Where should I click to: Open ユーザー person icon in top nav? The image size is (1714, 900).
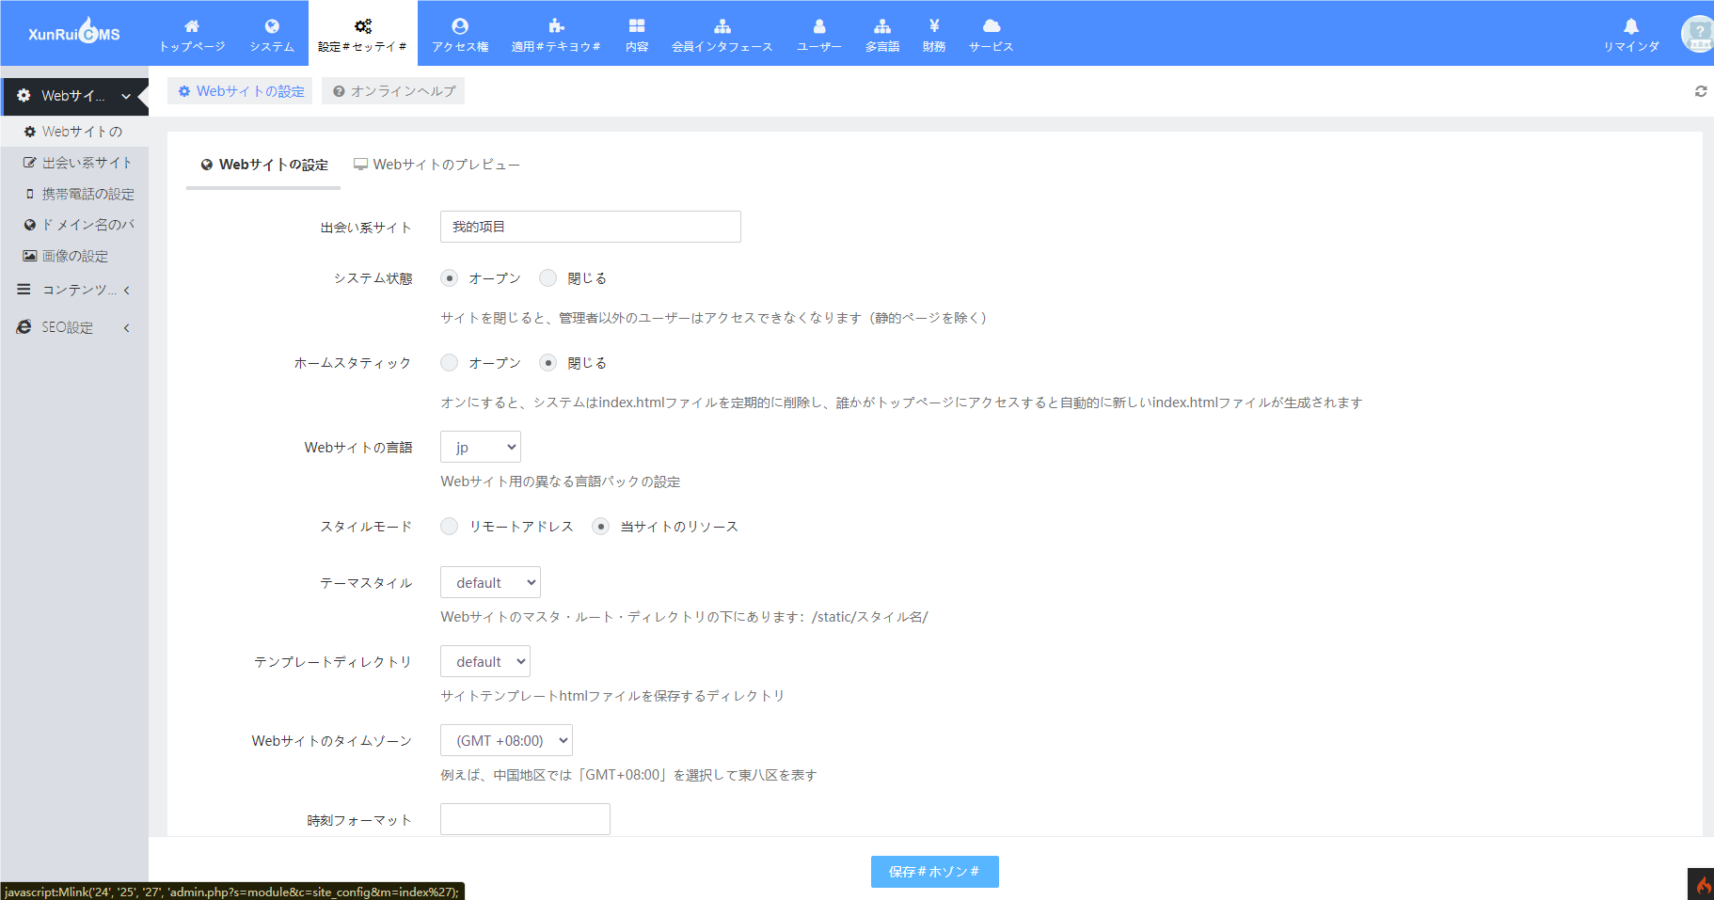pyautogui.click(x=819, y=26)
